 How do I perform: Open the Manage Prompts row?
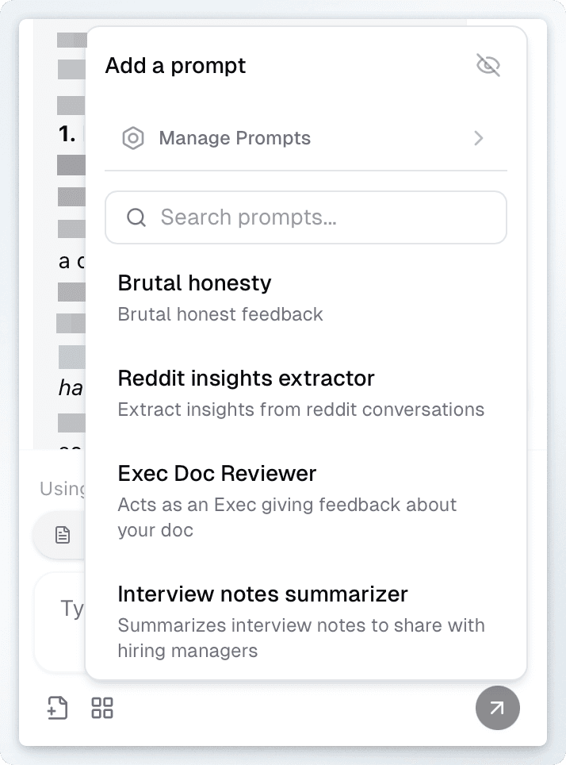tap(306, 138)
